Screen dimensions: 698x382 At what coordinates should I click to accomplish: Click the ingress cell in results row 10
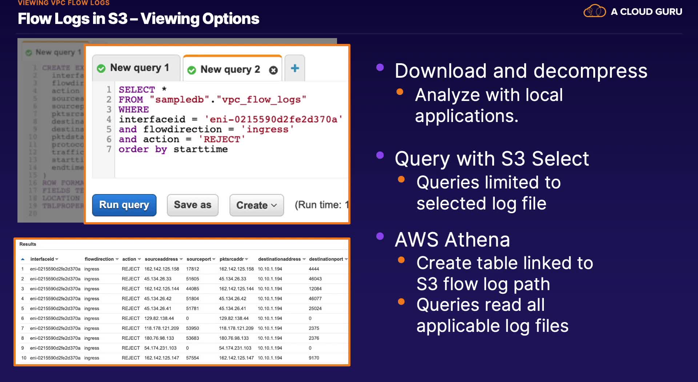pyautogui.click(x=92, y=358)
